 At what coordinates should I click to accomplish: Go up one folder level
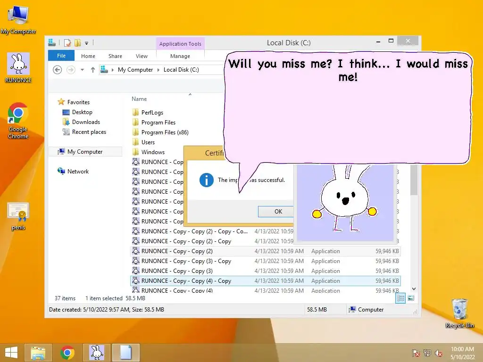(x=93, y=70)
